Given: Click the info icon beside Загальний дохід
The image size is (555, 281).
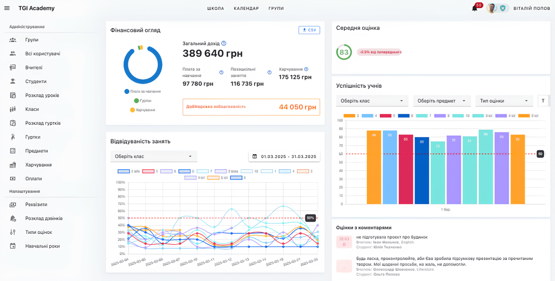Looking at the screenshot, I should (x=224, y=43).
